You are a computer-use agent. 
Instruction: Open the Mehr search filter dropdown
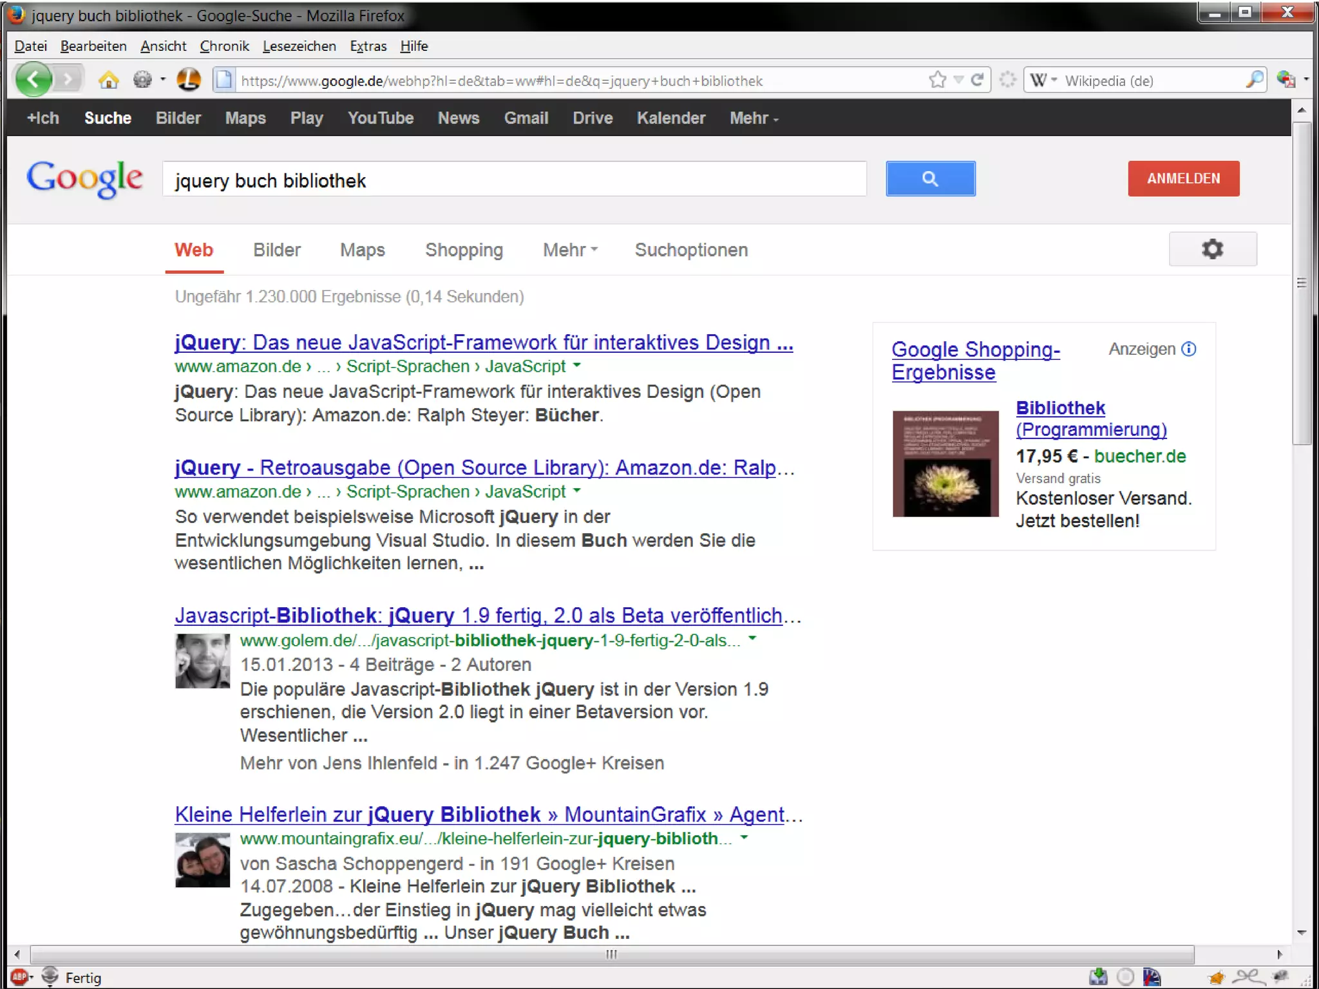[570, 250]
